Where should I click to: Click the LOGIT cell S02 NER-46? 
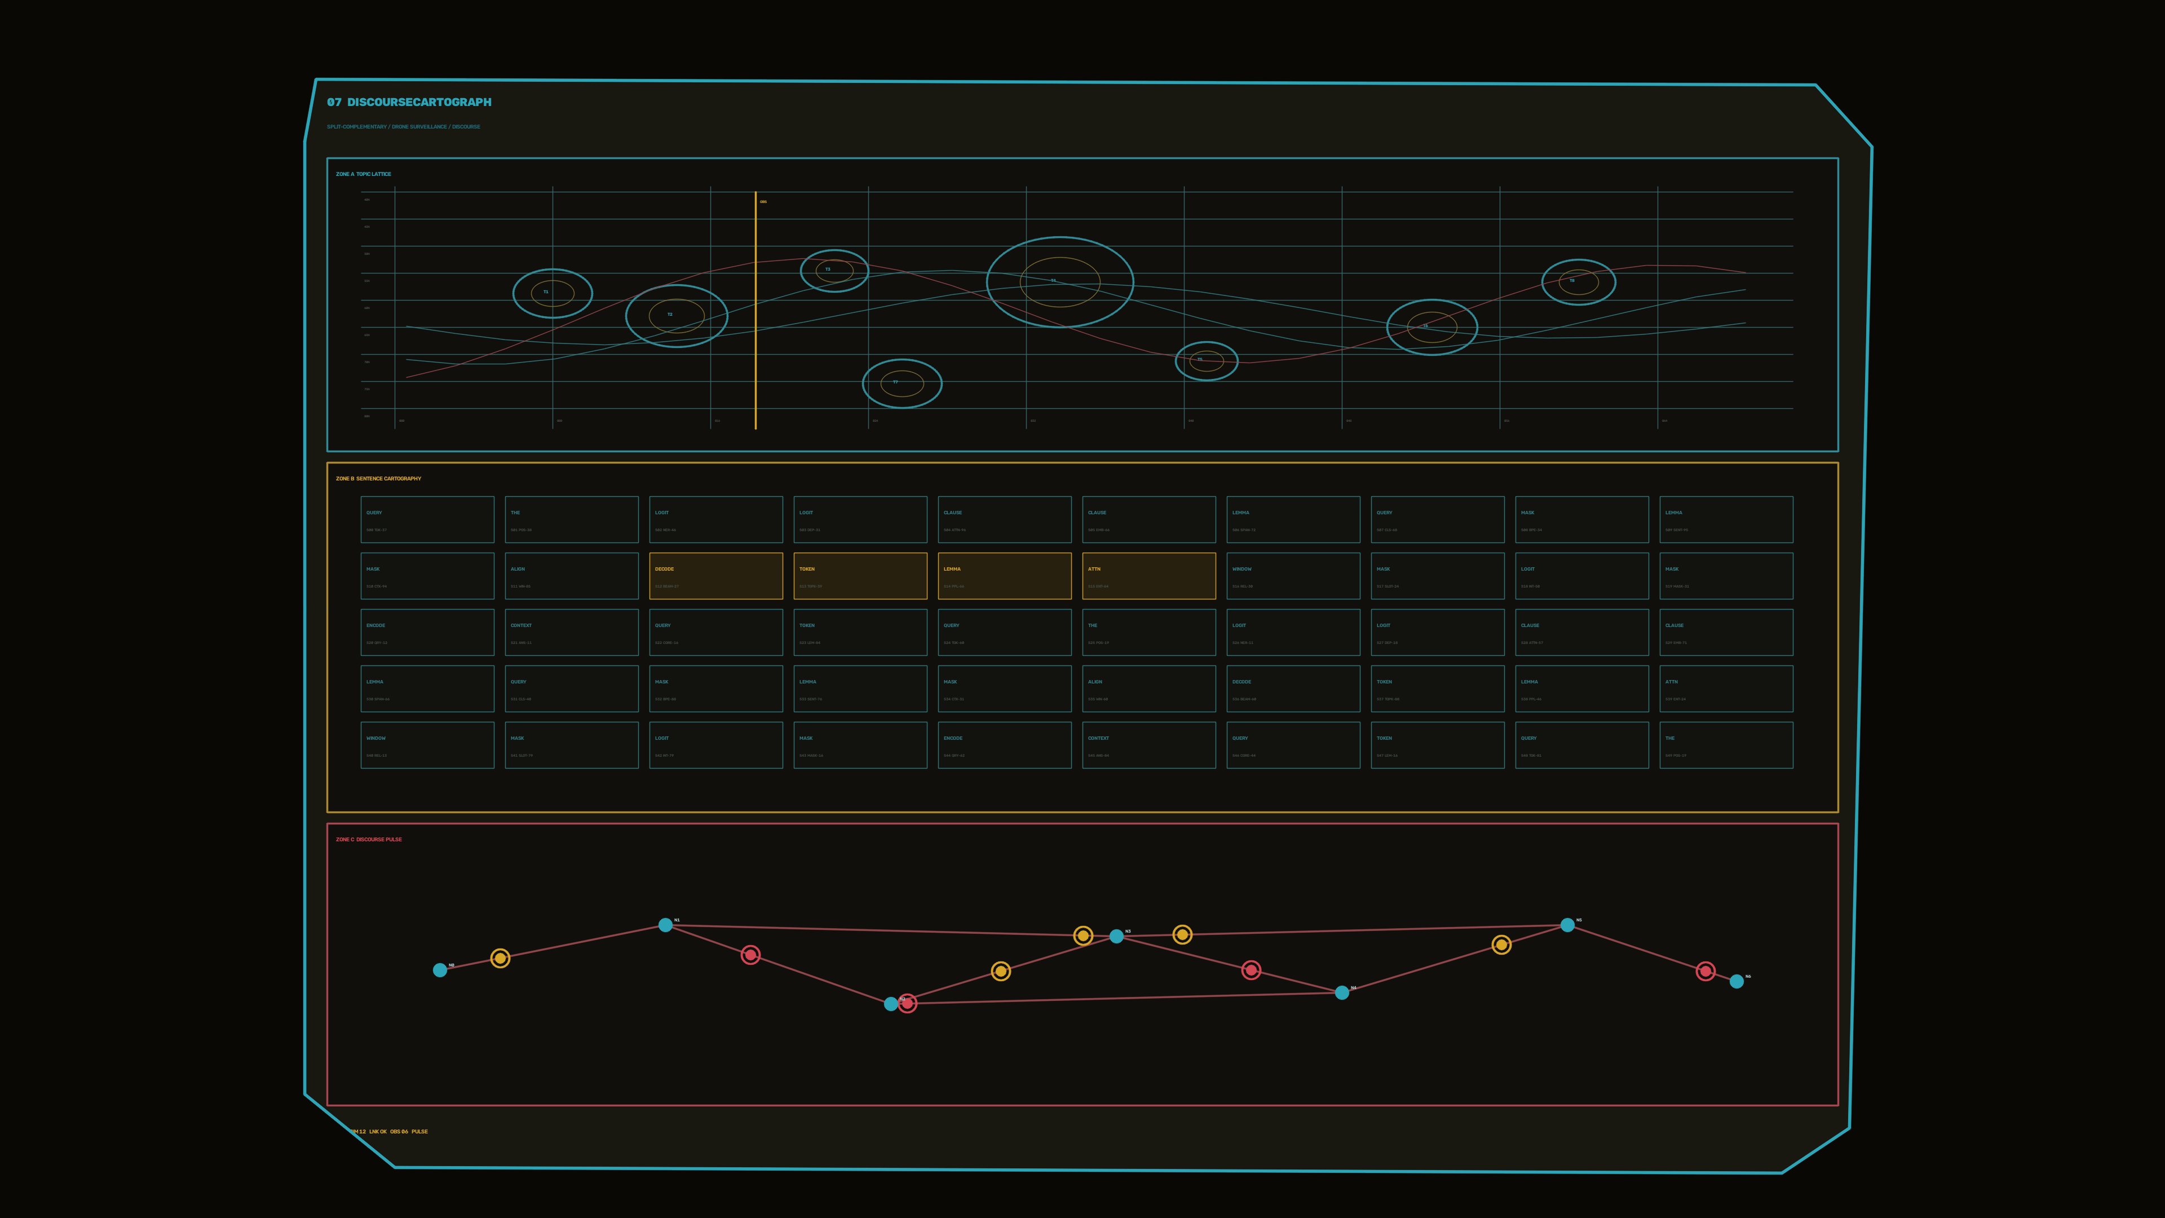click(716, 519)
